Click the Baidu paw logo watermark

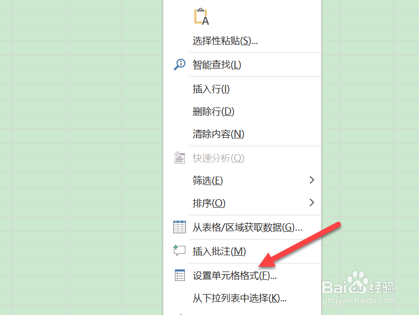point(358,283)
